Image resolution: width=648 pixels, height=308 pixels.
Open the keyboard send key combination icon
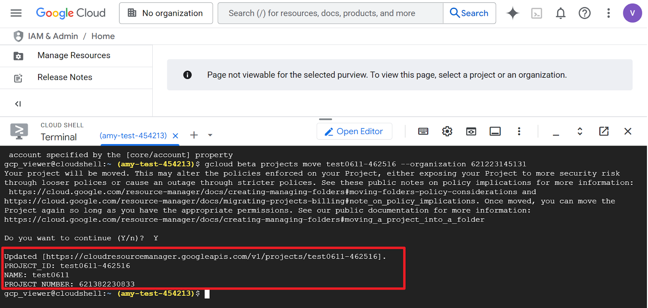[423, 131]
